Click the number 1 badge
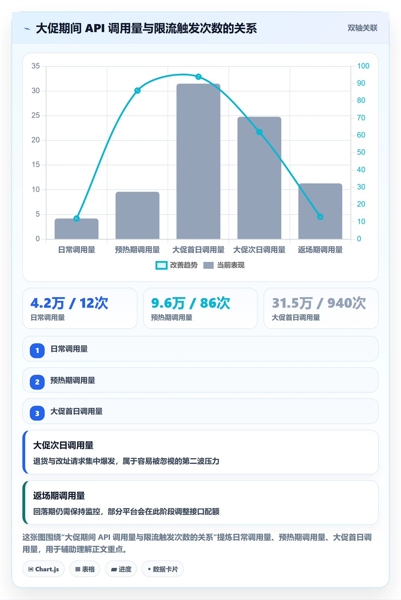 click(37, 350)
